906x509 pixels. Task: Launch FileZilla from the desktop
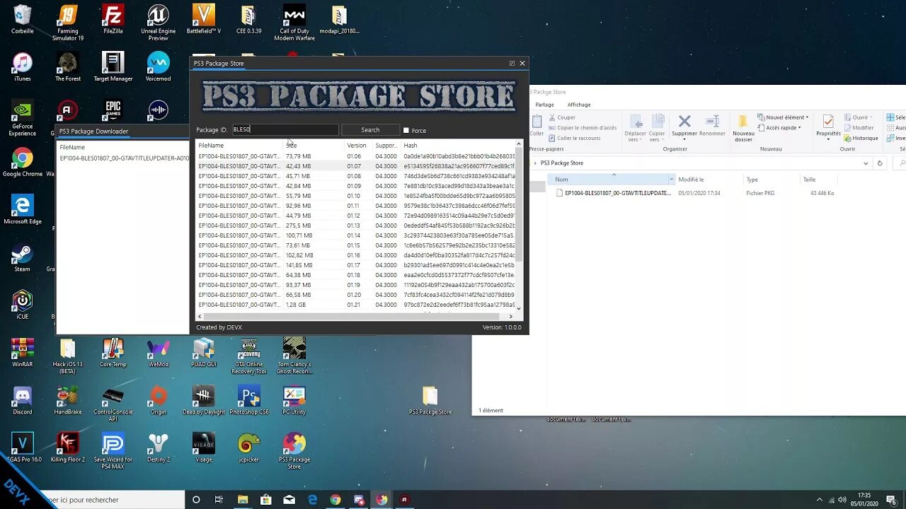pos(113,20)
